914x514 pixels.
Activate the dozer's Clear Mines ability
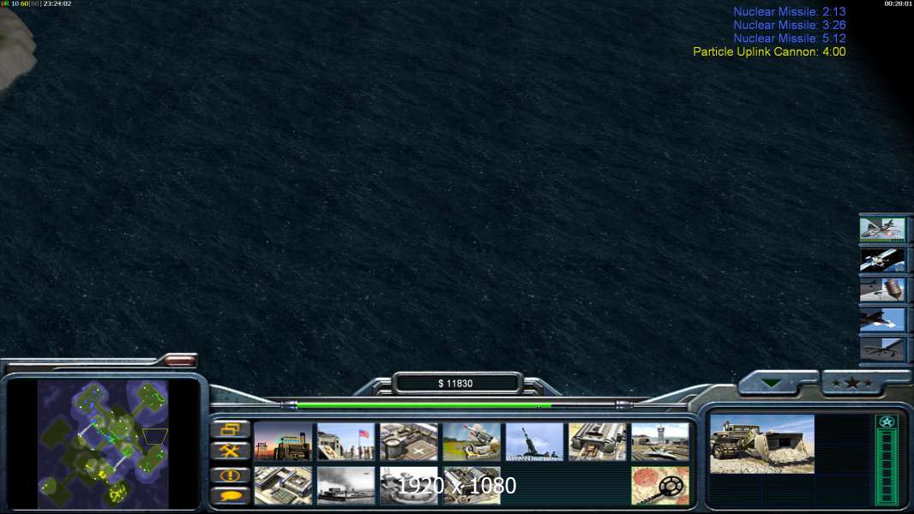coord(660,486)
